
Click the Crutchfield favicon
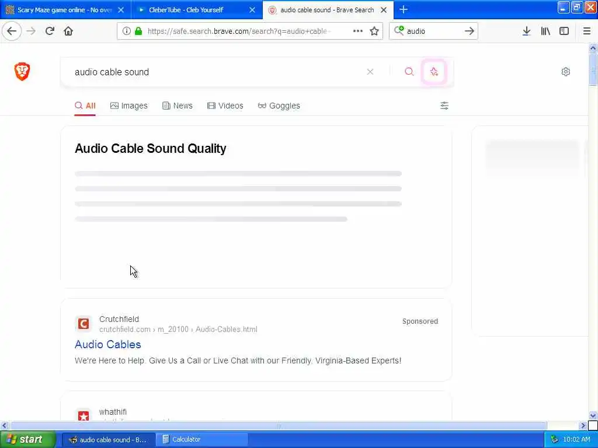(84, 324)
